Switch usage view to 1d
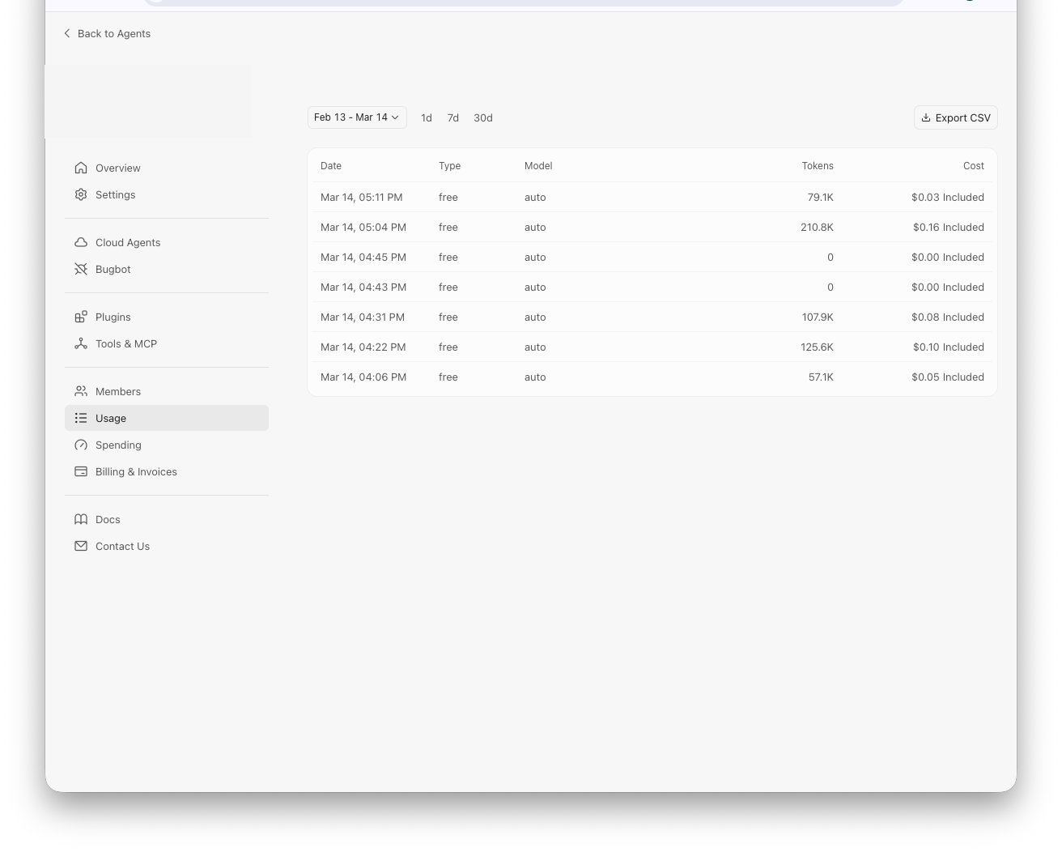1062x852 pixels. [427, 117]
